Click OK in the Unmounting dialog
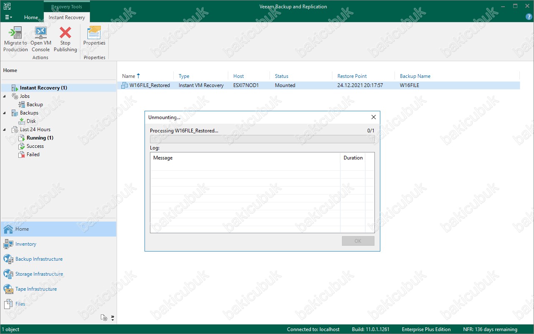This screenshot has width=534, height=334. [x=358, y=241]
